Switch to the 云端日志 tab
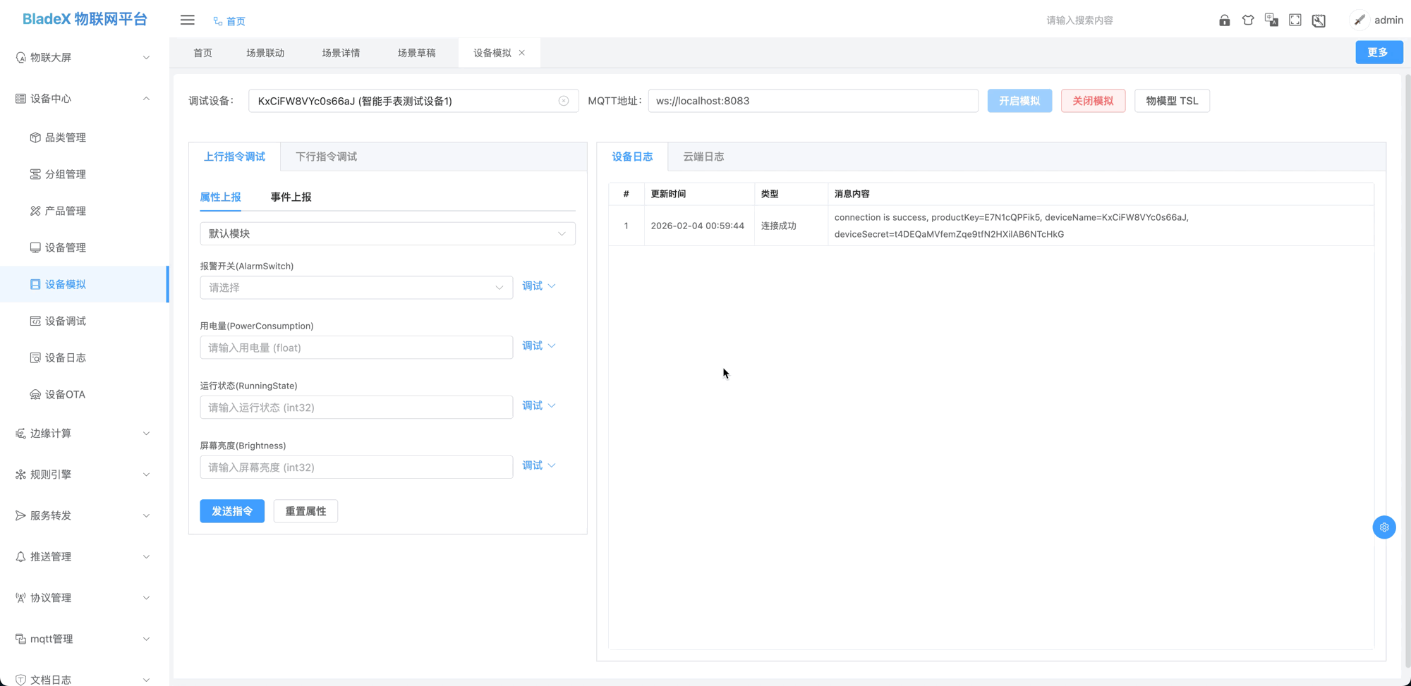This screenshot has width=1411, height=686. (x=703, y=157)
